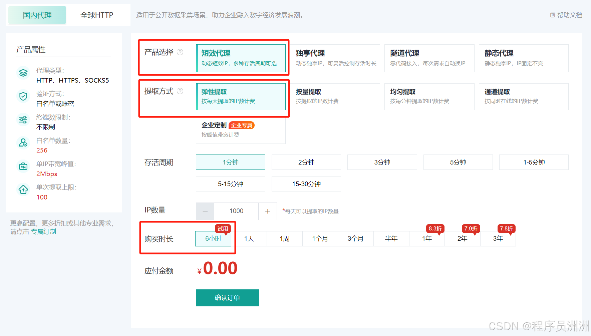Select the 静态代理 product card
The height and width of the screenshot is (336, 591).
coord(524,58)
